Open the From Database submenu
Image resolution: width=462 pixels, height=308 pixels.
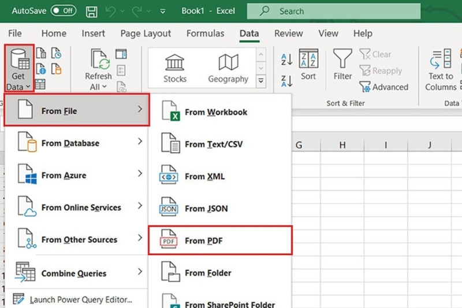76,143
